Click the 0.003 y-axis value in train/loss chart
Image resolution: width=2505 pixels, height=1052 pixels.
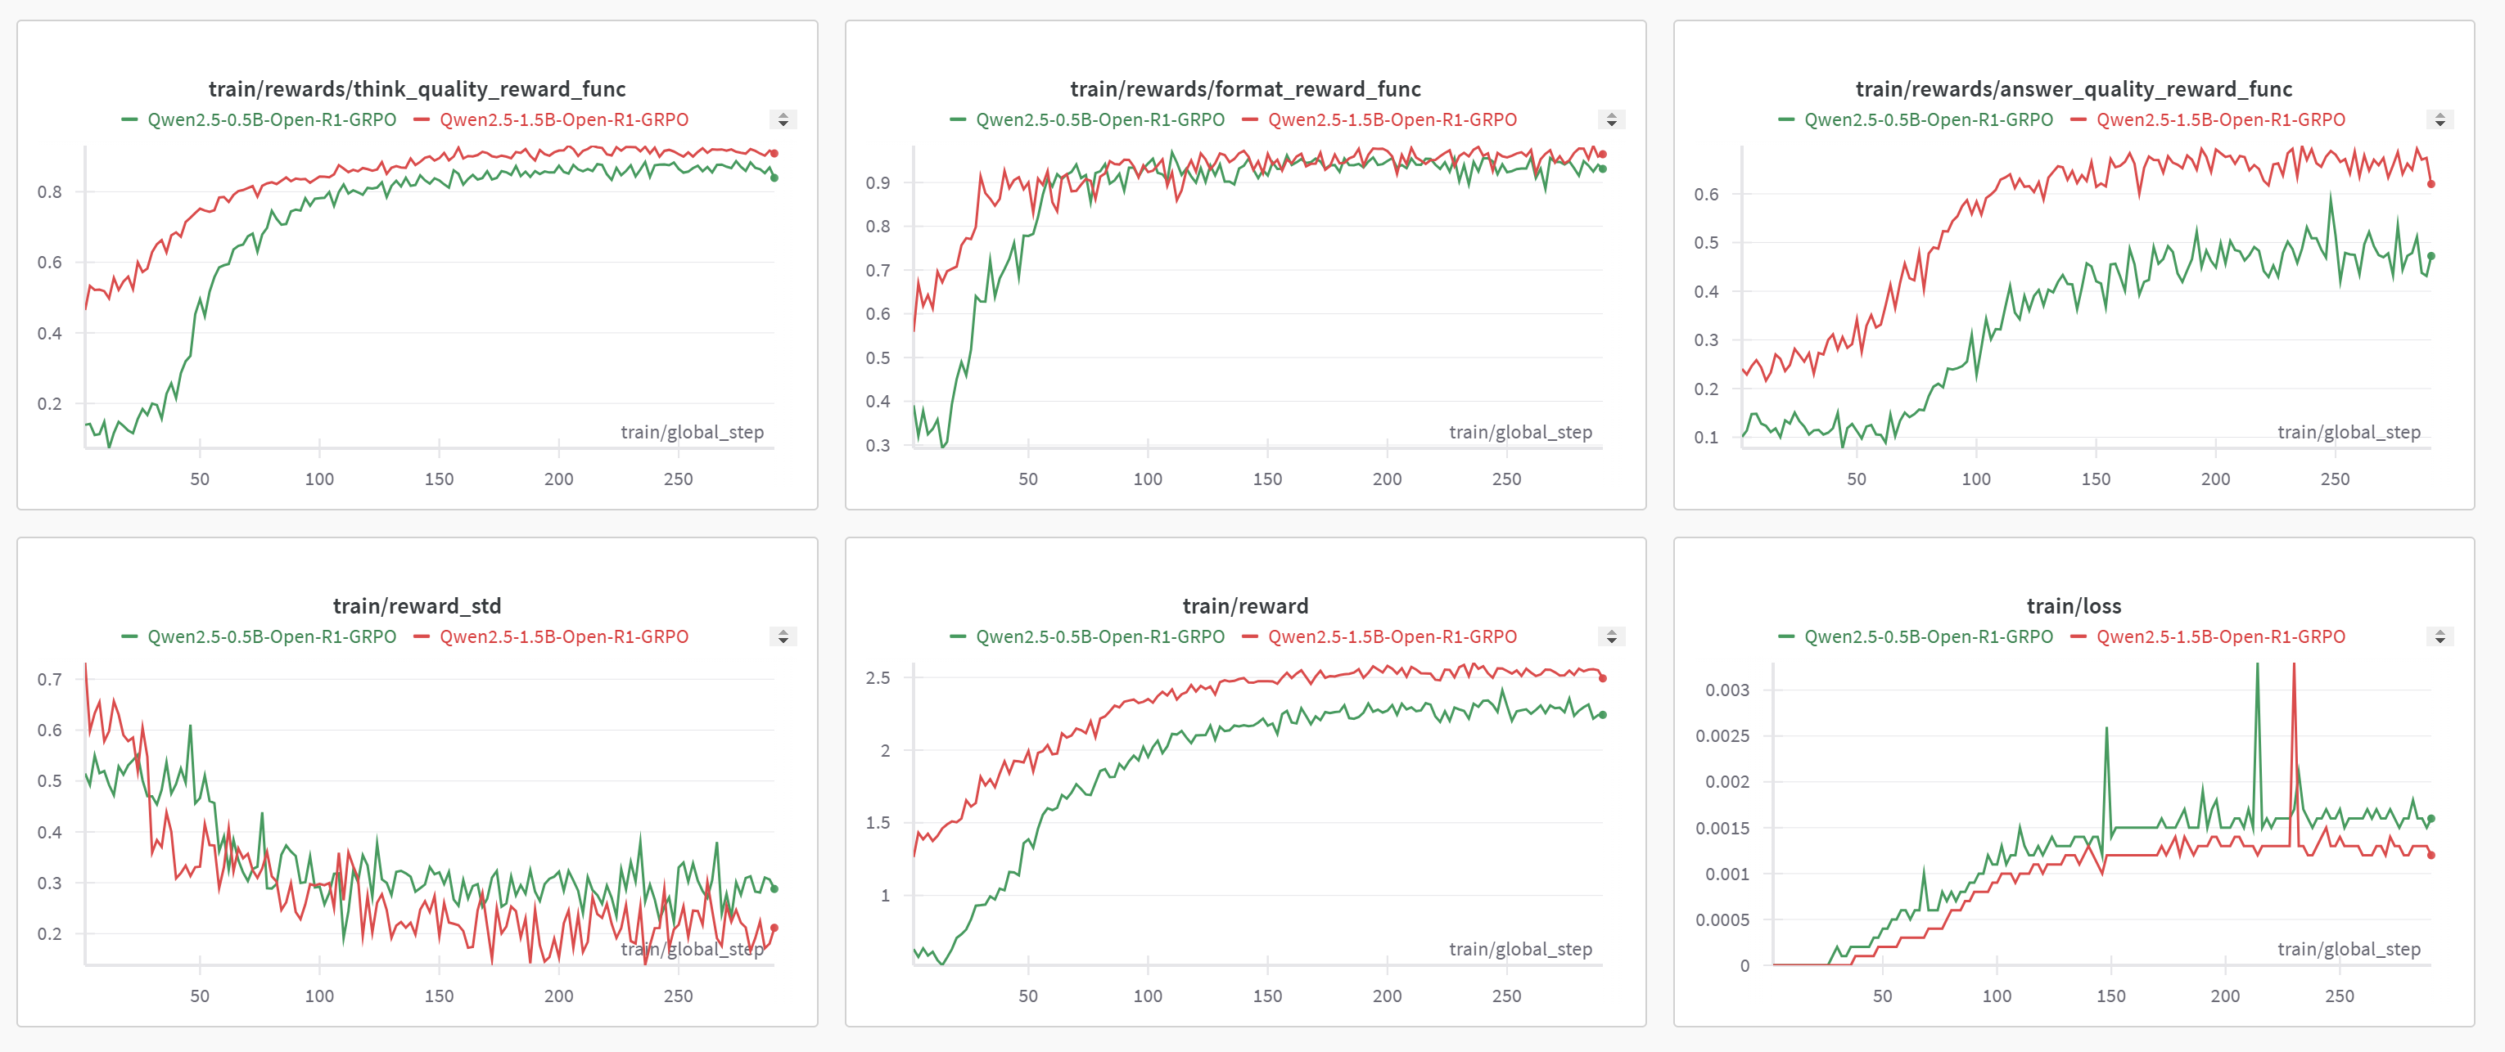pos(1727,690)
